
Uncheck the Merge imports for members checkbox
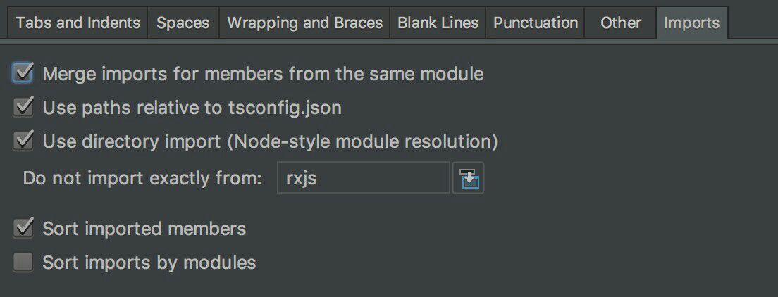tap(24, 73)
